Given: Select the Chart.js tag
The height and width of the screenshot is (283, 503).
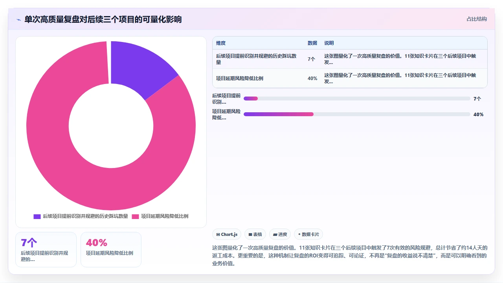Looking at the screenshot, I should pyautogui.click(x=227, y=234).
